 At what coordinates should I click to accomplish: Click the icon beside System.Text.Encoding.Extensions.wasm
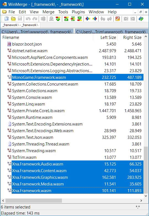(9, 124)
